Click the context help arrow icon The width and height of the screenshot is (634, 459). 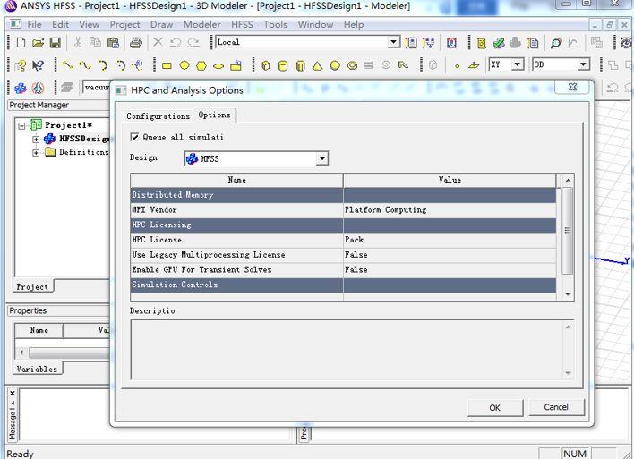pos(38,65)
